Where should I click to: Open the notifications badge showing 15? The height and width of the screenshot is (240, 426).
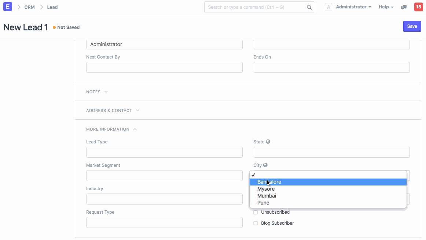[x=418, y=7]
